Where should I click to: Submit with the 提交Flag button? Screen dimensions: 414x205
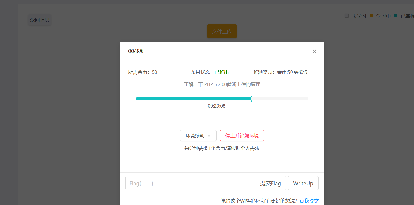click(271, 183)
